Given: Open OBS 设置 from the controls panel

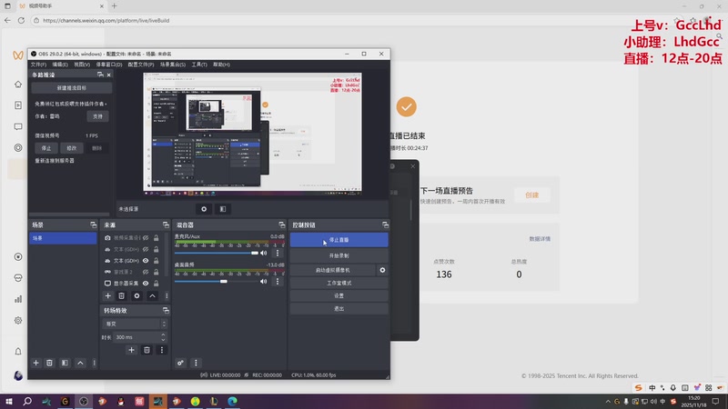Looking at the screenshot, I should [x=339, y=295].
